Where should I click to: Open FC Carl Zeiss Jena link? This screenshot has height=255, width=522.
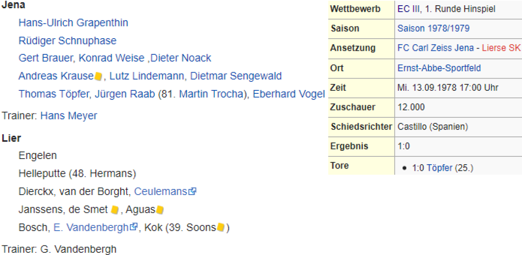pyautogui.click(x=435, y=48)
